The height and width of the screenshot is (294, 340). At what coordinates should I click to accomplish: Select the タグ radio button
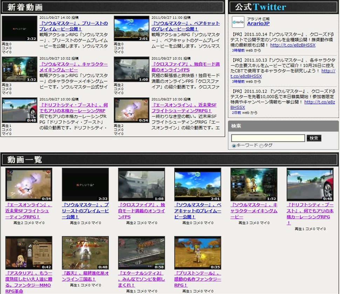pyautogui.click(x=261, y=146)
